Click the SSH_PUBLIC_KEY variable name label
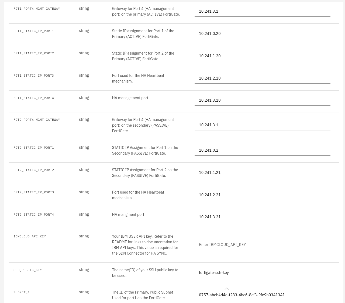The height and width of the screenshot is (303, 345). pos(27,270)
